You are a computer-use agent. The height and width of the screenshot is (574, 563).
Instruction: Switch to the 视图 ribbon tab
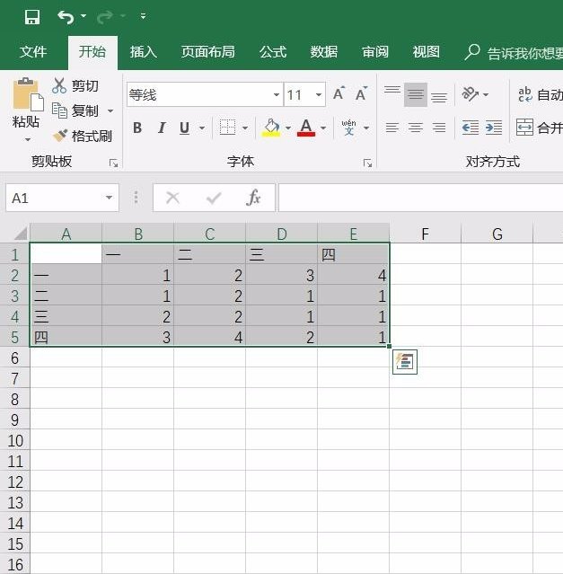(427, 52)
